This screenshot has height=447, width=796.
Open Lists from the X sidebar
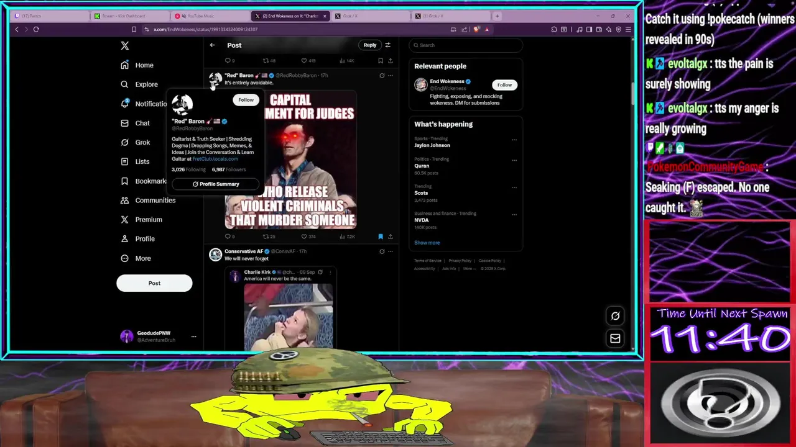coord(136,161)
